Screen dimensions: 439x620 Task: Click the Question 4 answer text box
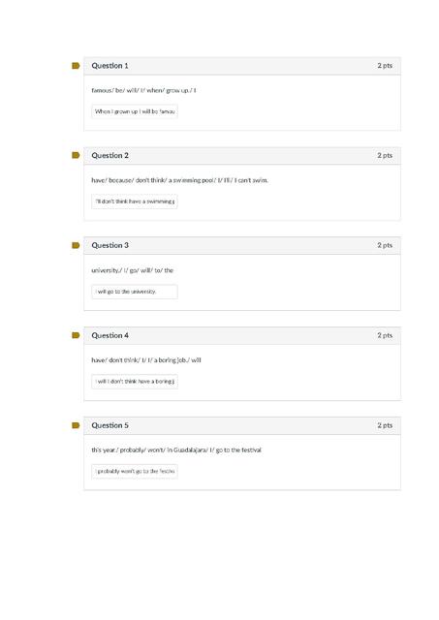click(135, 382)
